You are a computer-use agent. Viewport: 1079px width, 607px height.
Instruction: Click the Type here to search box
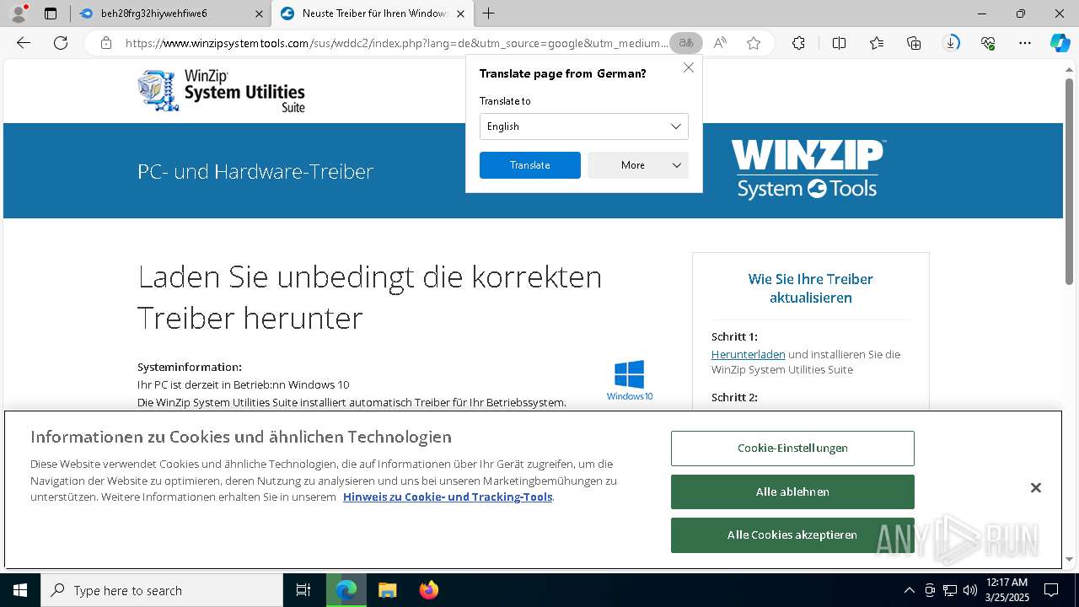click(x=162, y=590)
